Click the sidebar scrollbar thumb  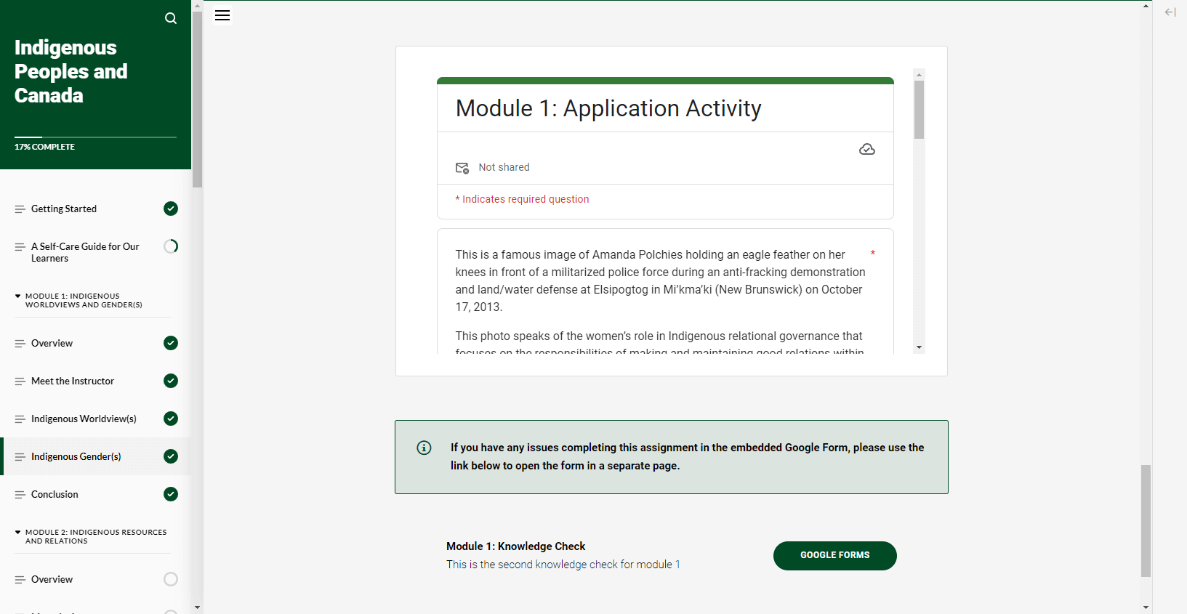(197, 100)
